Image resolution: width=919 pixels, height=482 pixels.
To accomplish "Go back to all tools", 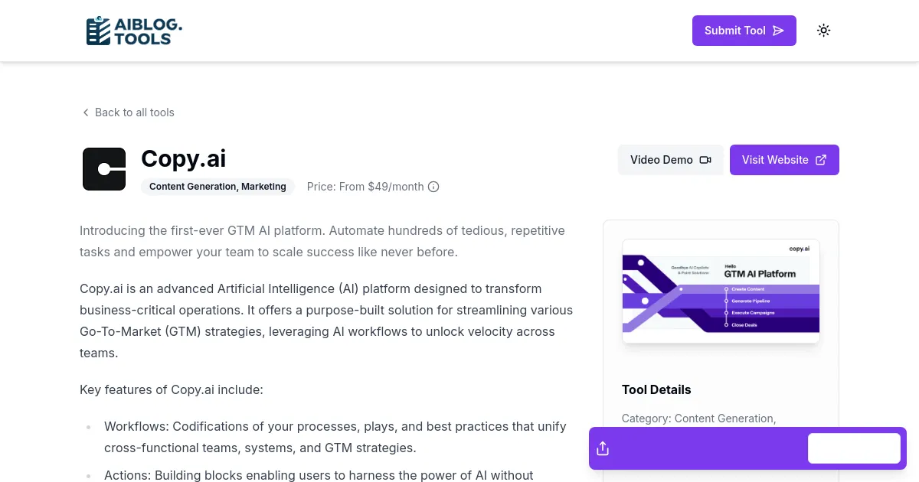I will [x=128, y=112].
